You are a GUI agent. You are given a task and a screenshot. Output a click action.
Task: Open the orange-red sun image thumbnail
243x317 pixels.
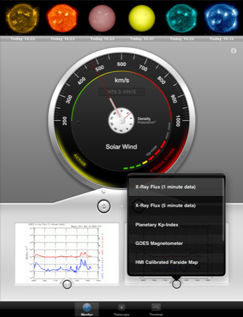click(62, 18)
